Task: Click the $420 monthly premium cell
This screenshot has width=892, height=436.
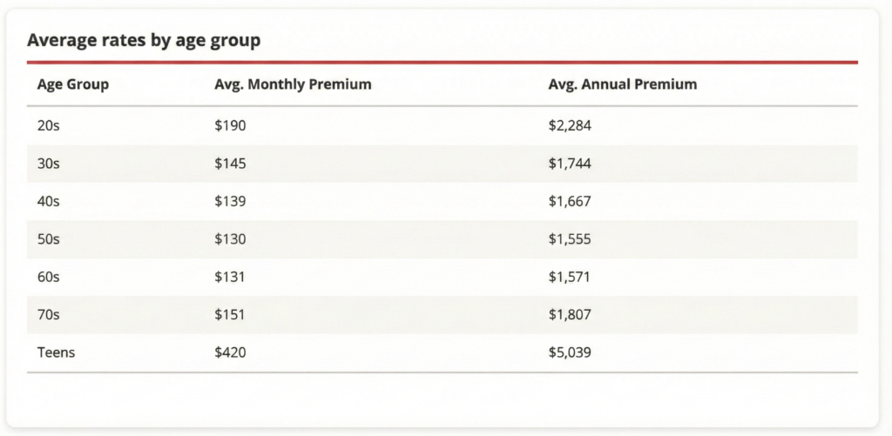Action: pyautogui.click(x=230, y=352)
